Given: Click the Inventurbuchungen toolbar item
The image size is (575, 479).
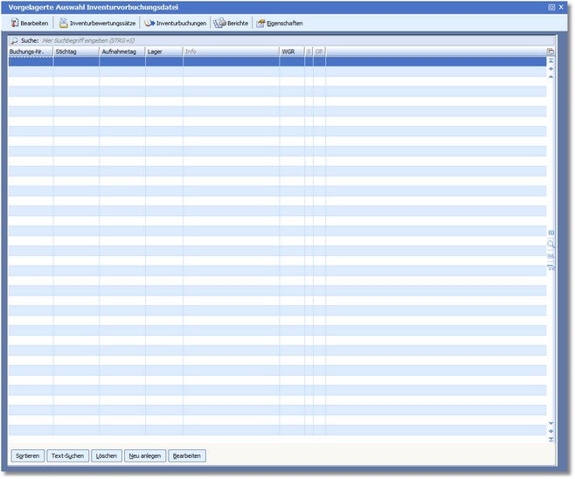Looking at the screenshot, I should (176, 23).
